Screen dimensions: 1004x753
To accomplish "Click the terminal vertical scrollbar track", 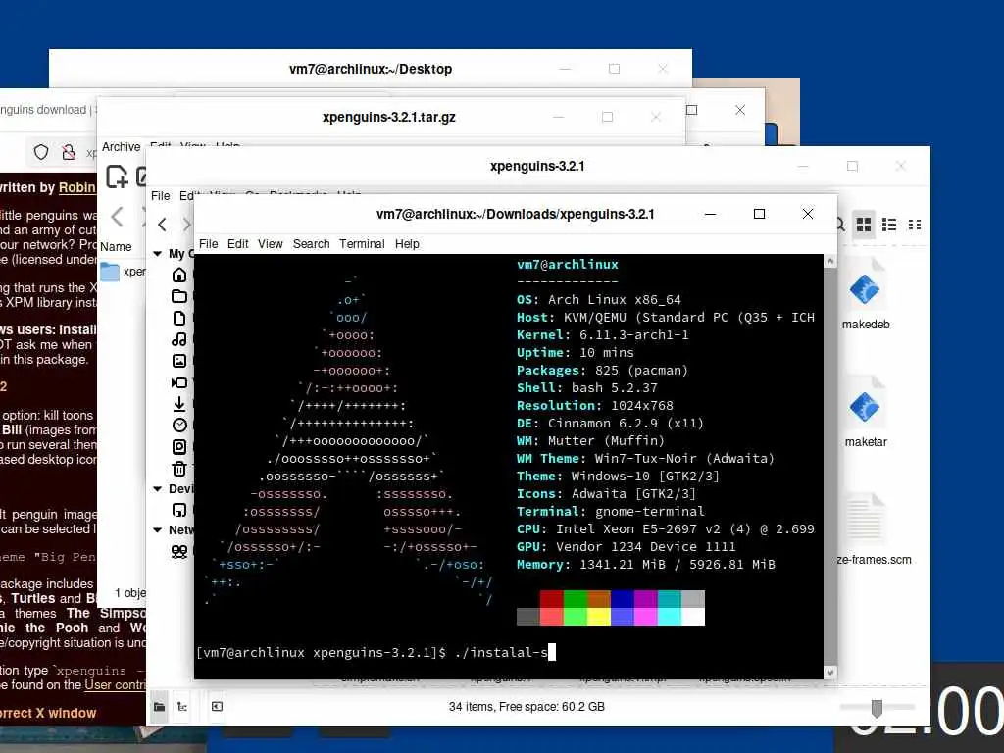I will point(830,466).
